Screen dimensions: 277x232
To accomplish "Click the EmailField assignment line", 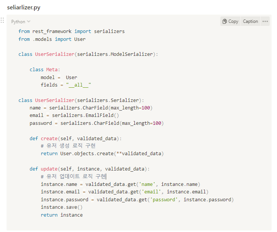I will (74, 115).
